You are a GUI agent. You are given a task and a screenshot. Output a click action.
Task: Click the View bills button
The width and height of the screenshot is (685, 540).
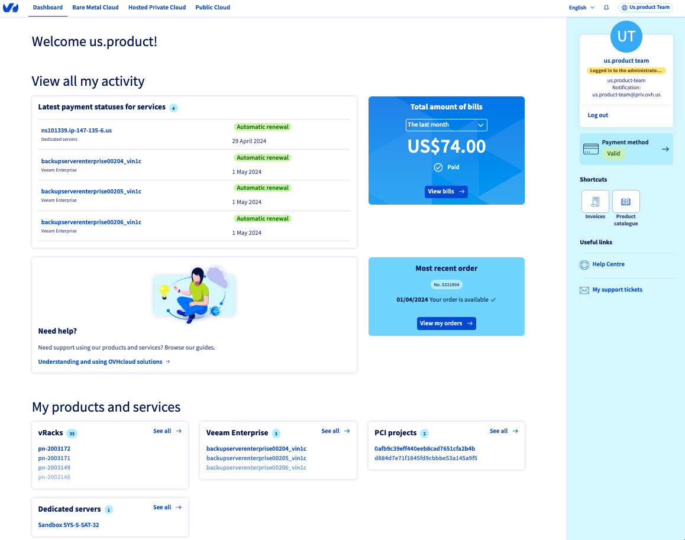tap(446, 192)
